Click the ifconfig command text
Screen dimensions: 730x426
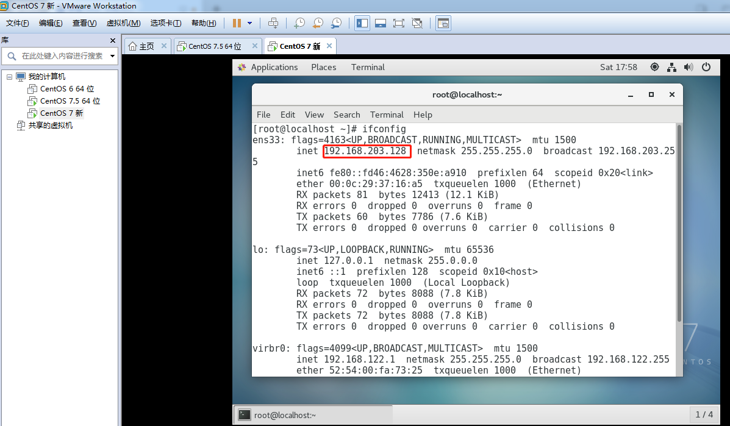click(384, 129)
